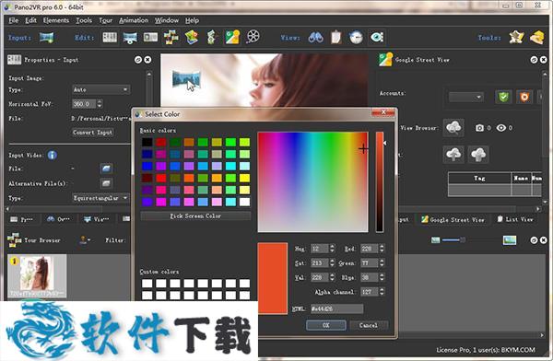The image size is (553, 361).
Task: Click the eye Viewer Settings icon in toolbar
Action: tap(377, 37)
